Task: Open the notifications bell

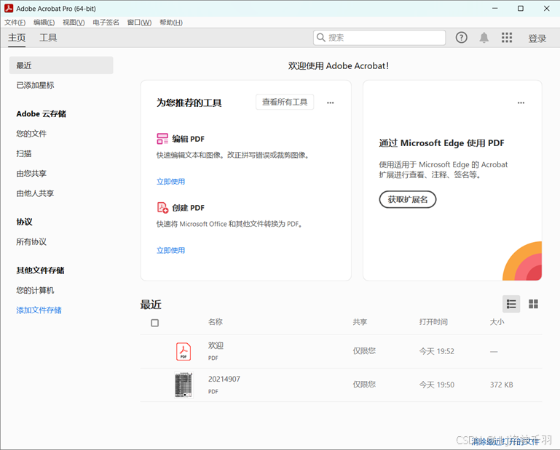Action: click(484, 38)
